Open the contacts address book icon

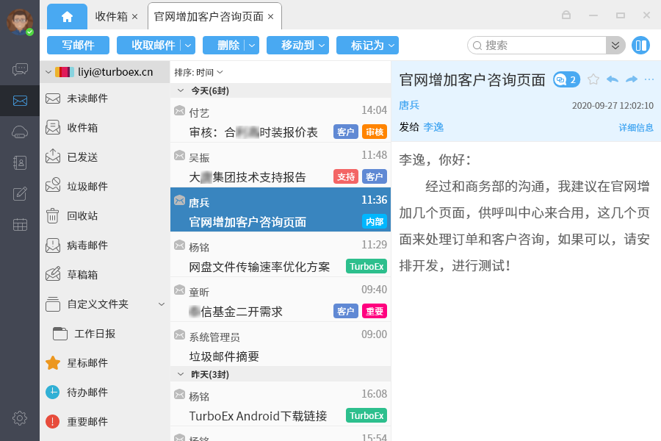(20, 163)
